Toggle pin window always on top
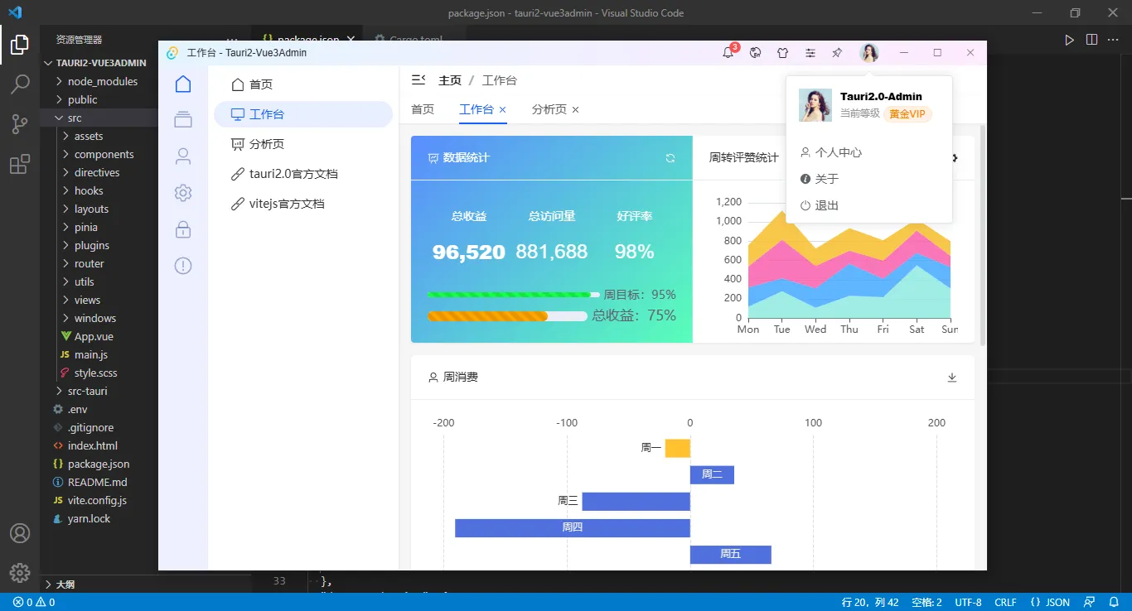The image size is (1132, 611). 837,51
